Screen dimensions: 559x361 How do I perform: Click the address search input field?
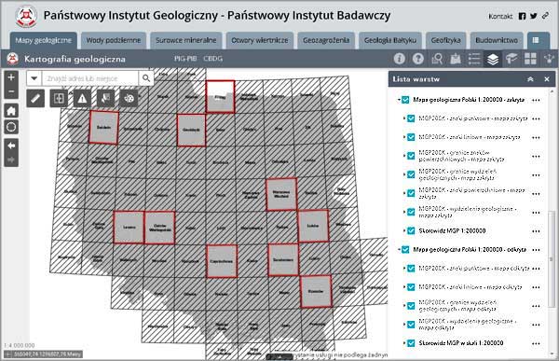90,77
